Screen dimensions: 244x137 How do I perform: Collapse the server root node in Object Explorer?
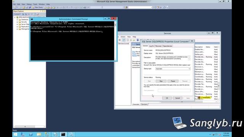click(15, 18)
